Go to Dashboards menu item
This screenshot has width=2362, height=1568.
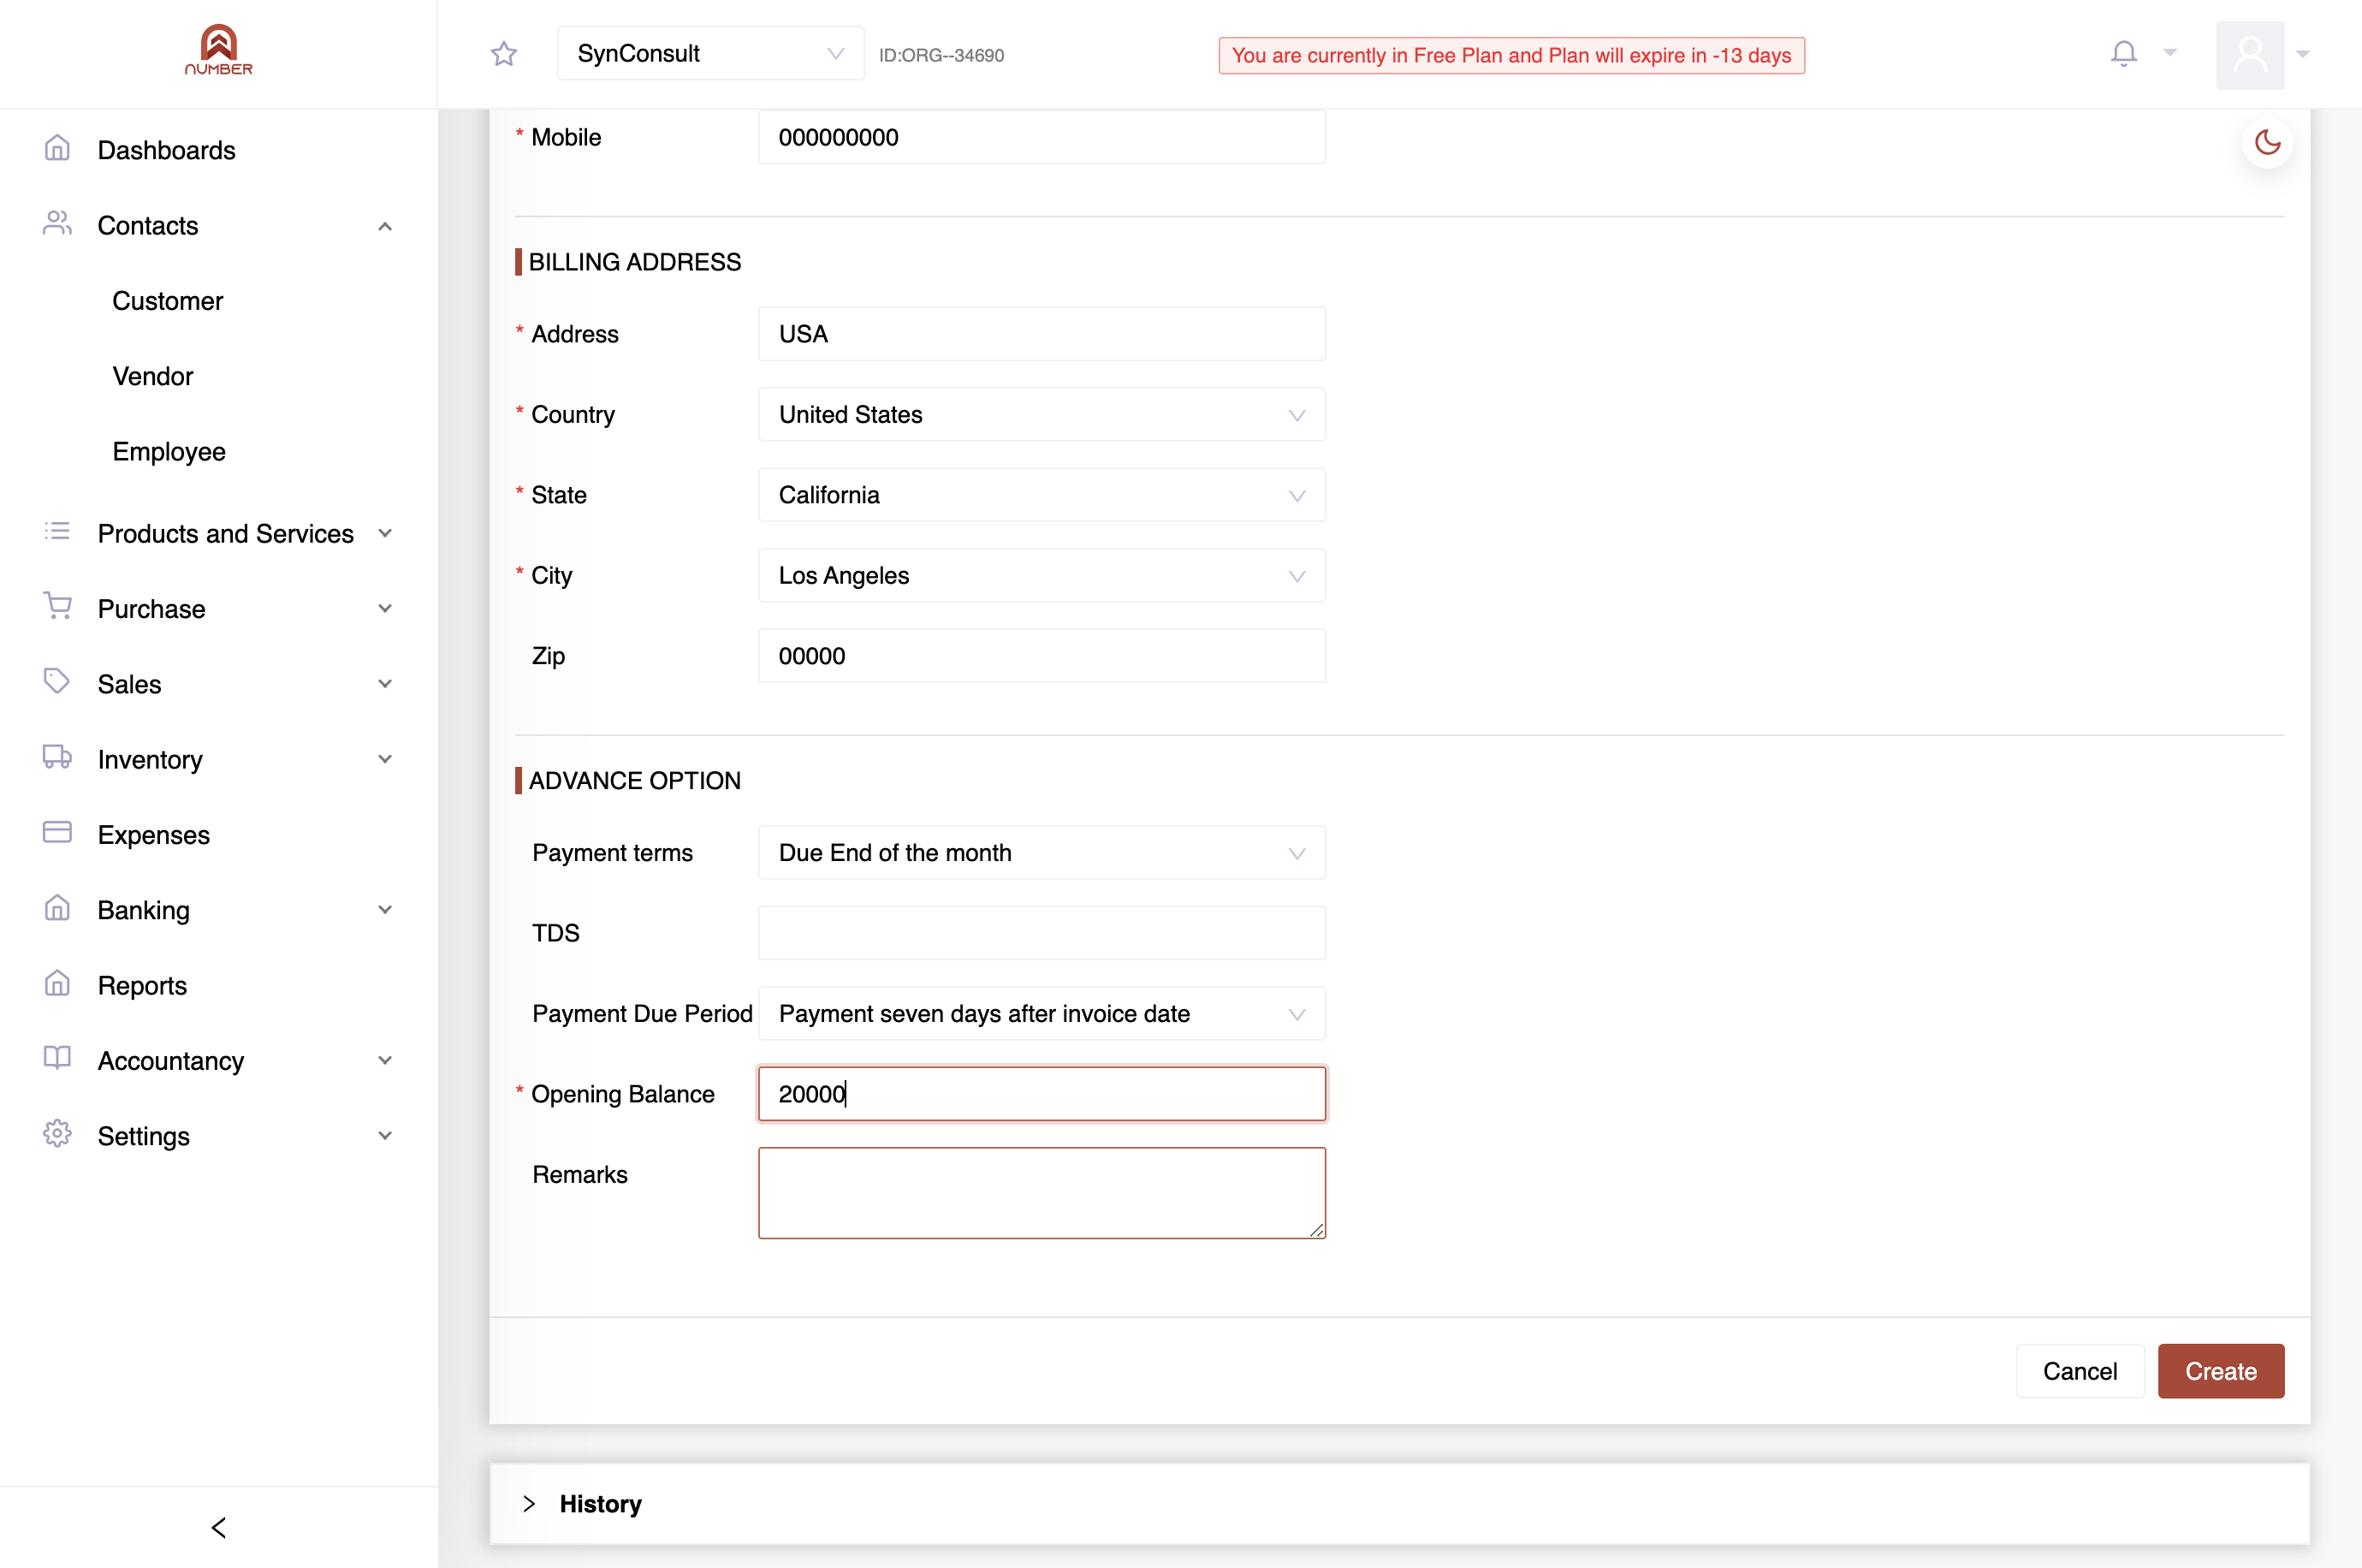coord(167,150)
